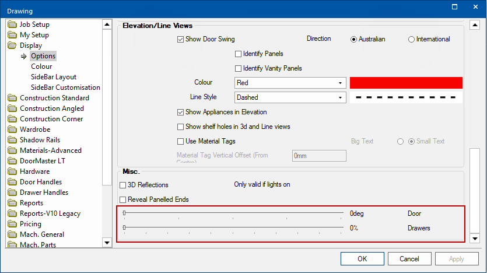Click the Reports-V10 Legacy folder icon
487x273 pixels.
click(x=12, y=213)
